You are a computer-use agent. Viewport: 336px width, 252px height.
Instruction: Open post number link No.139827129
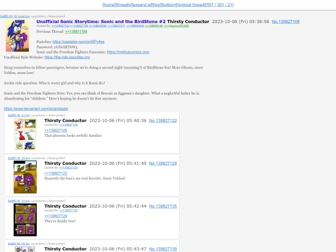tap(163, 164)
